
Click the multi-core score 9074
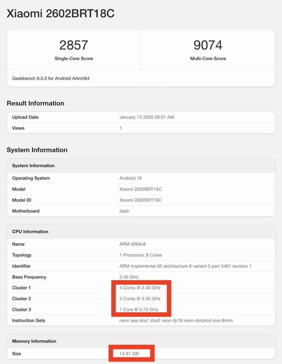208,45
